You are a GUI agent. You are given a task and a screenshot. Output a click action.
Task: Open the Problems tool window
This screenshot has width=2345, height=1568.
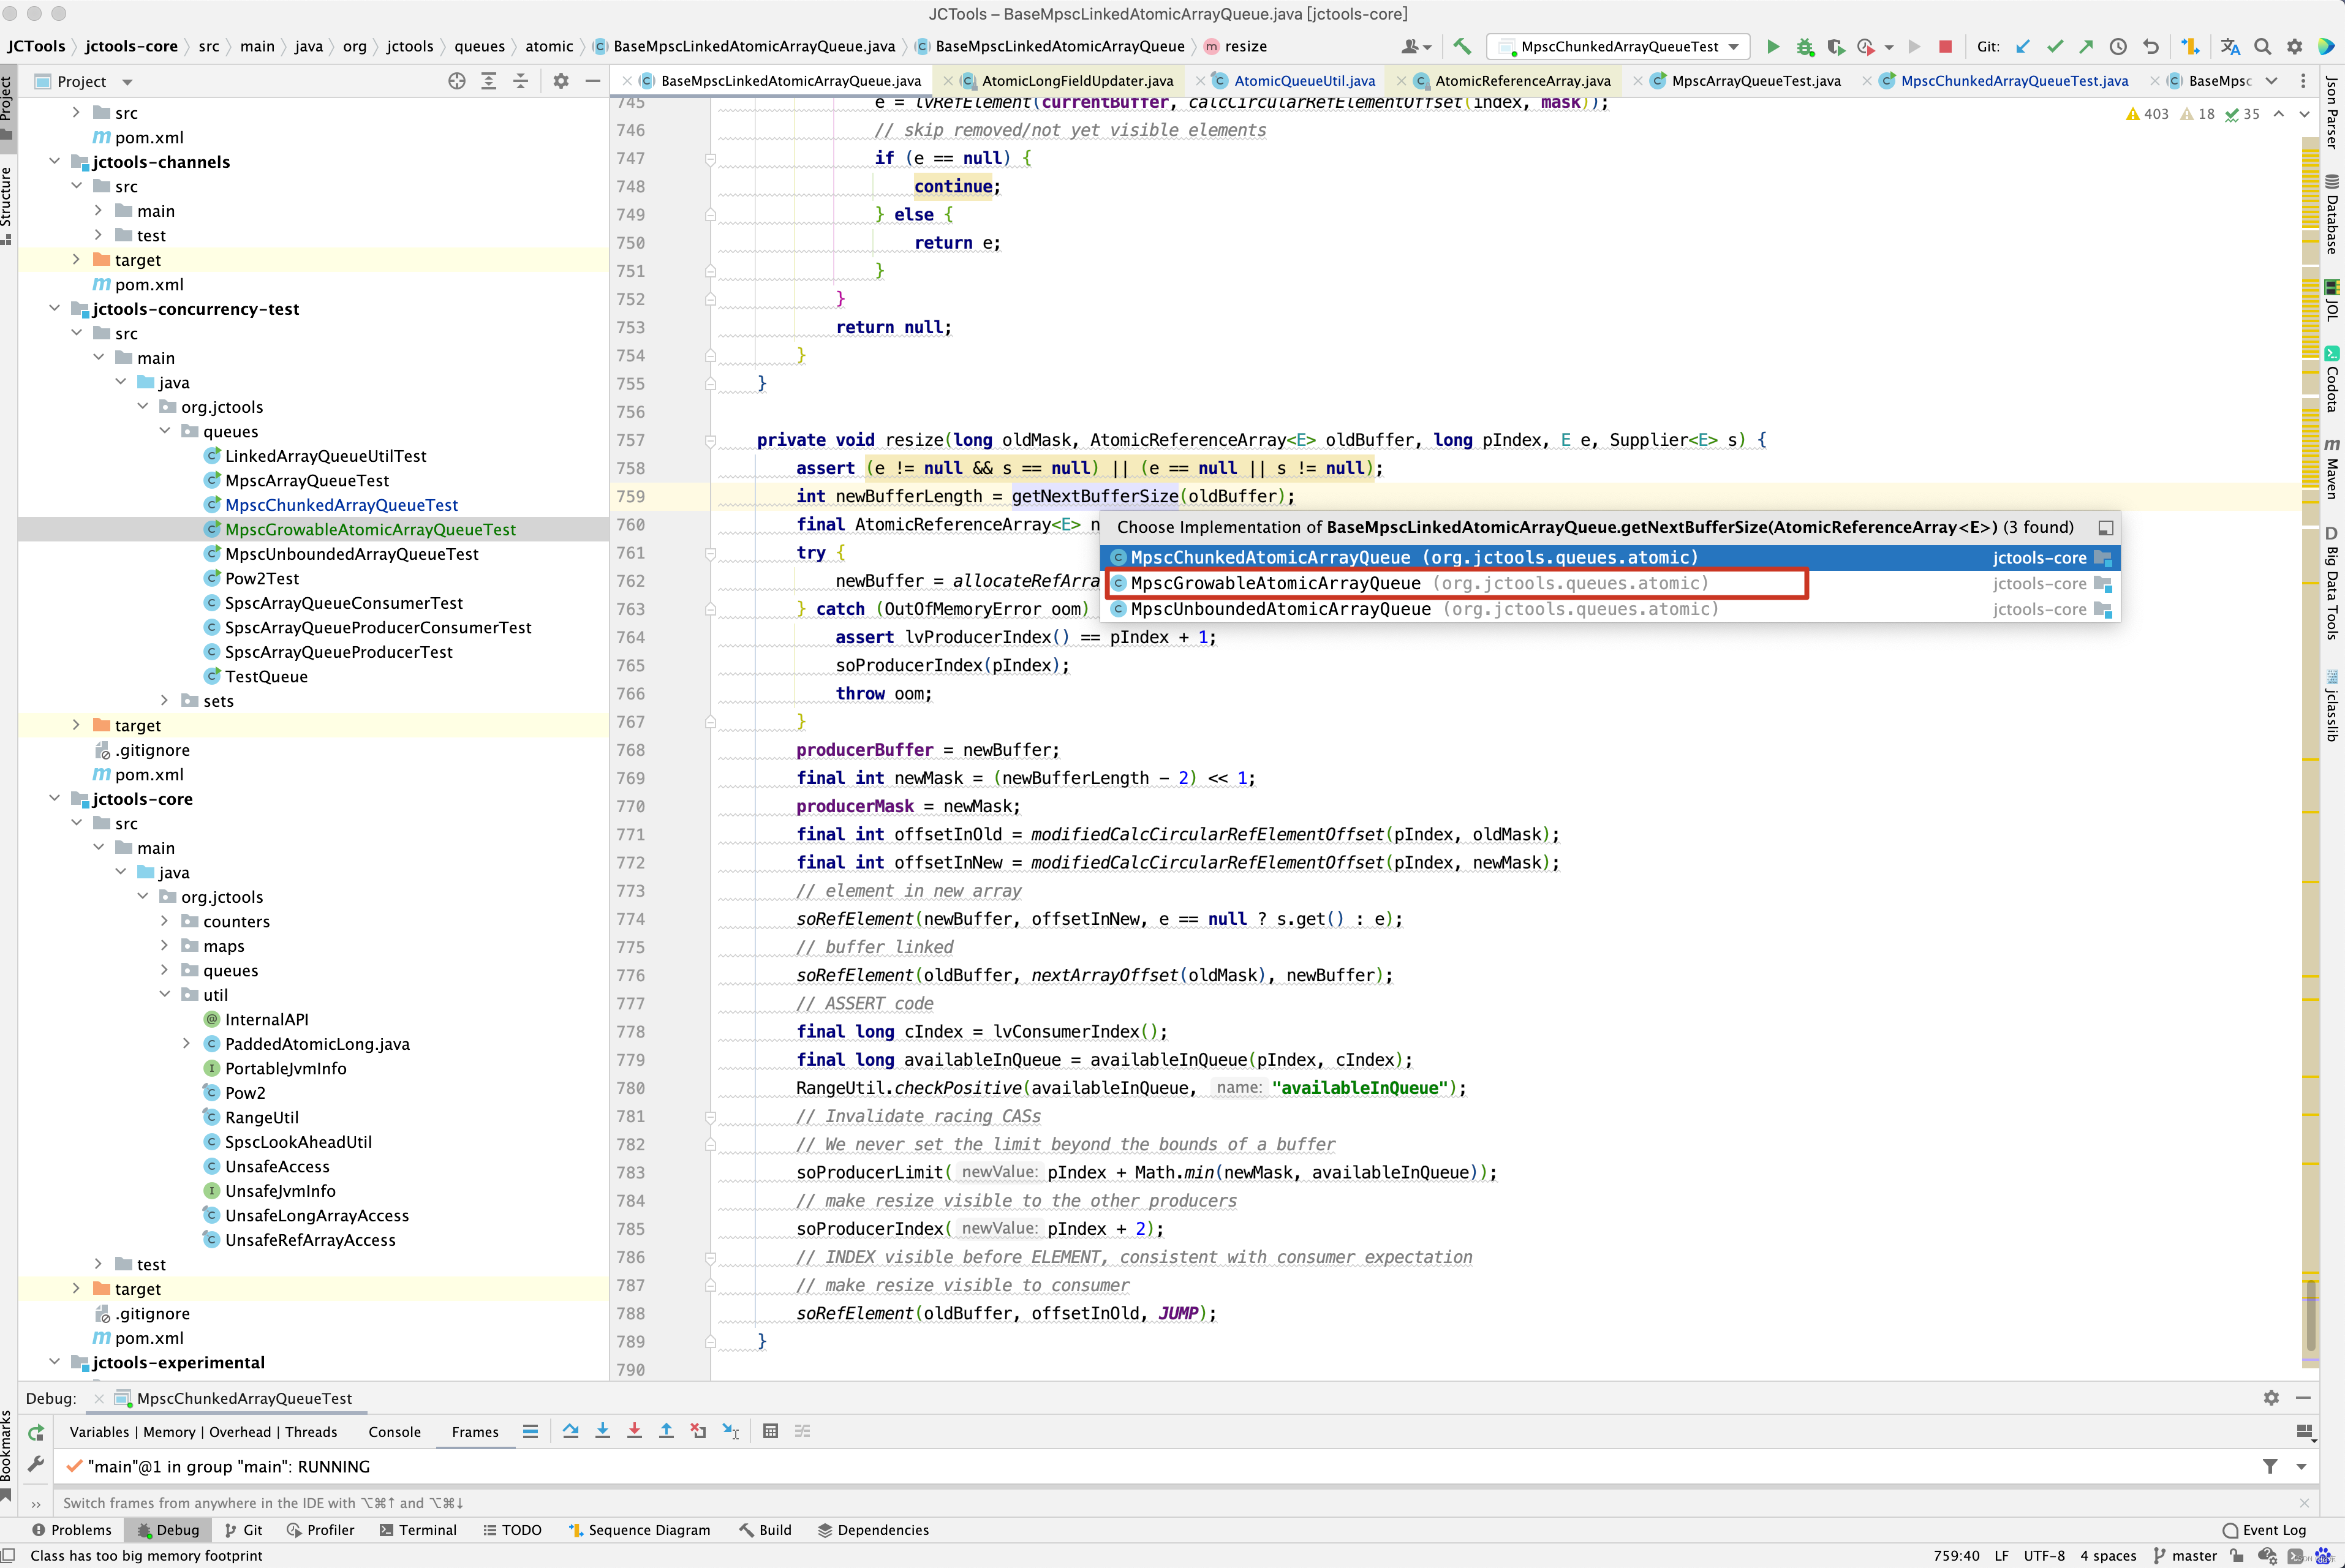pos(71,1529)
